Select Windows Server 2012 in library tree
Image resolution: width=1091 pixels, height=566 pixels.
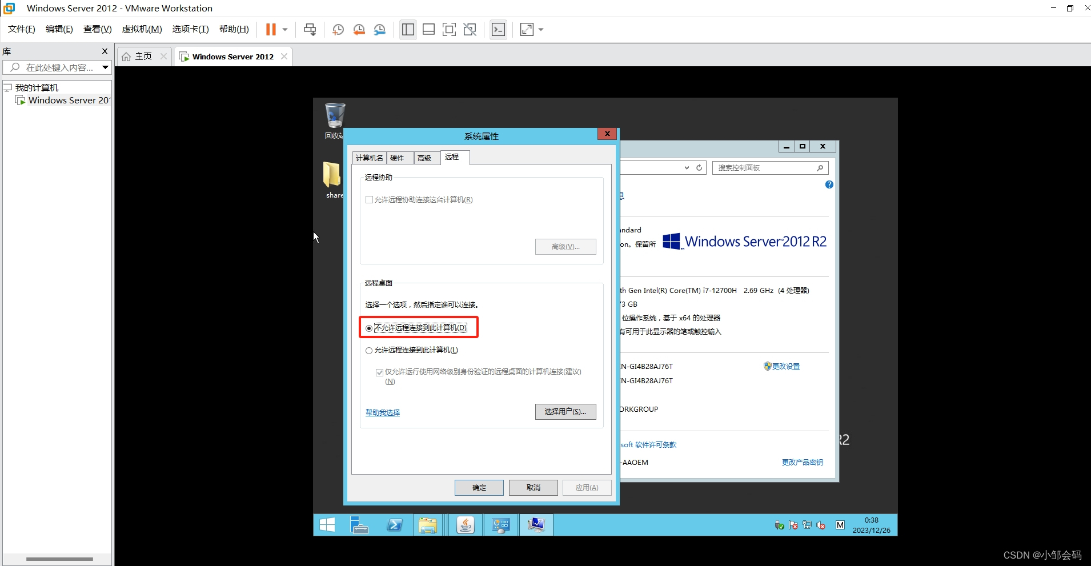tap(64, 101)
